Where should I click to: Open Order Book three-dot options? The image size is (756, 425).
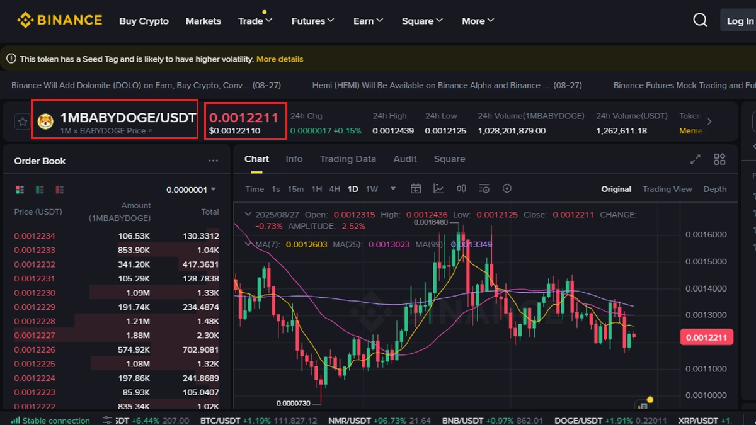point(213,161)
